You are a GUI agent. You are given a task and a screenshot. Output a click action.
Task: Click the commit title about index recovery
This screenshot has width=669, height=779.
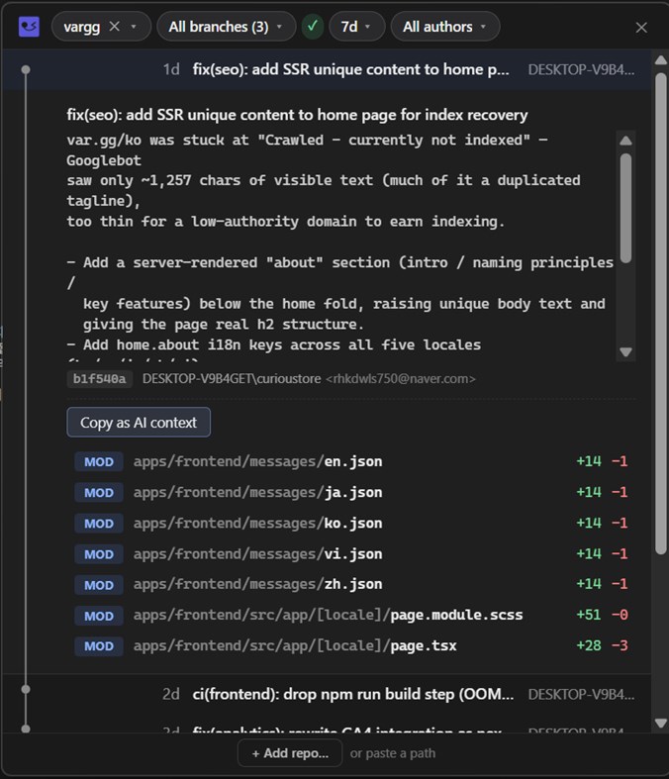(297, 115)
